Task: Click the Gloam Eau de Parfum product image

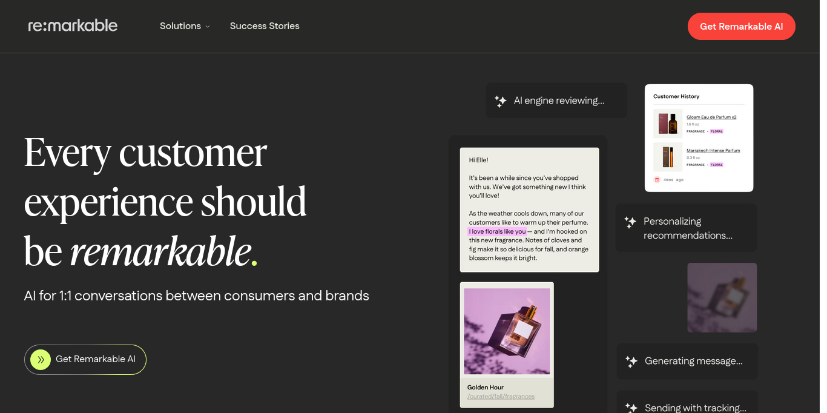Action: (668, 124)
